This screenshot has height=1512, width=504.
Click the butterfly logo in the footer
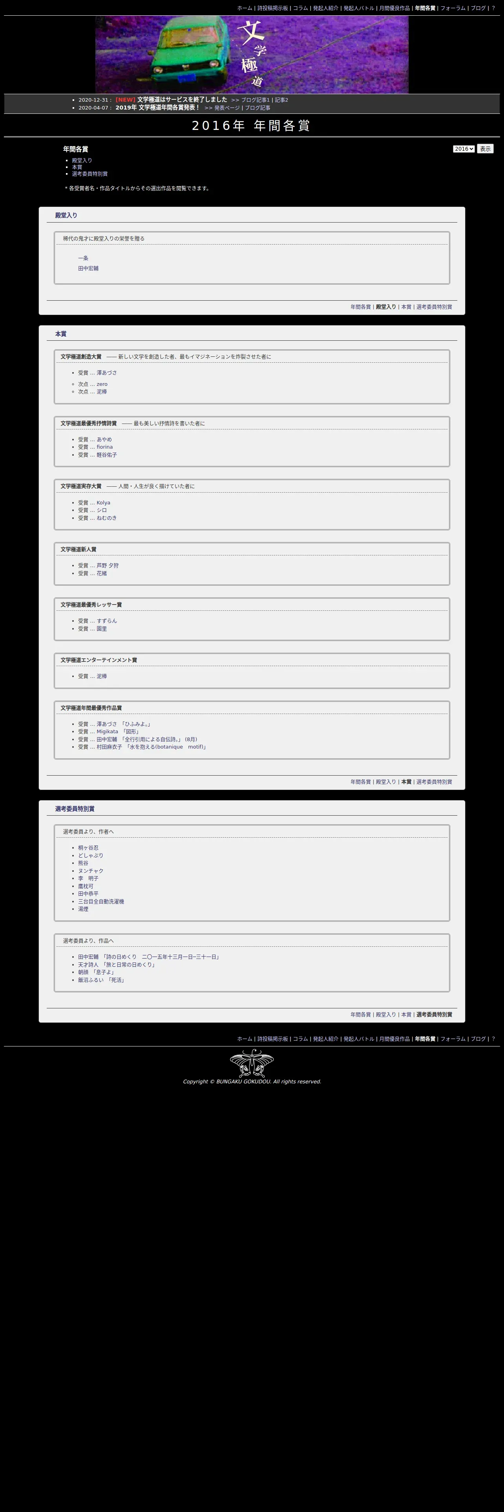pyautogui.click(x=252, y=1064)
